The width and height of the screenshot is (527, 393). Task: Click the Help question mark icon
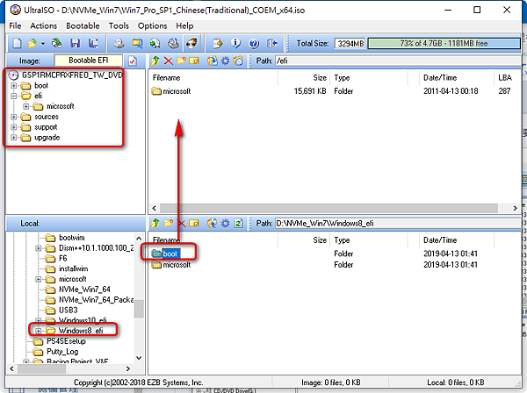254,43
